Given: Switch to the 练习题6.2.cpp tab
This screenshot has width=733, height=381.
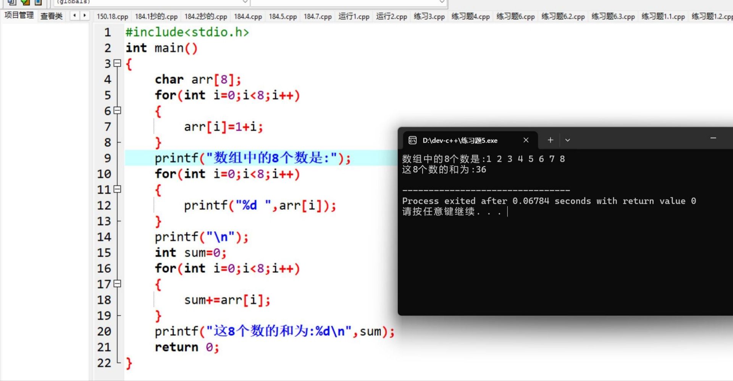Looking at the screenshot, I should click(x=563, y=16).
